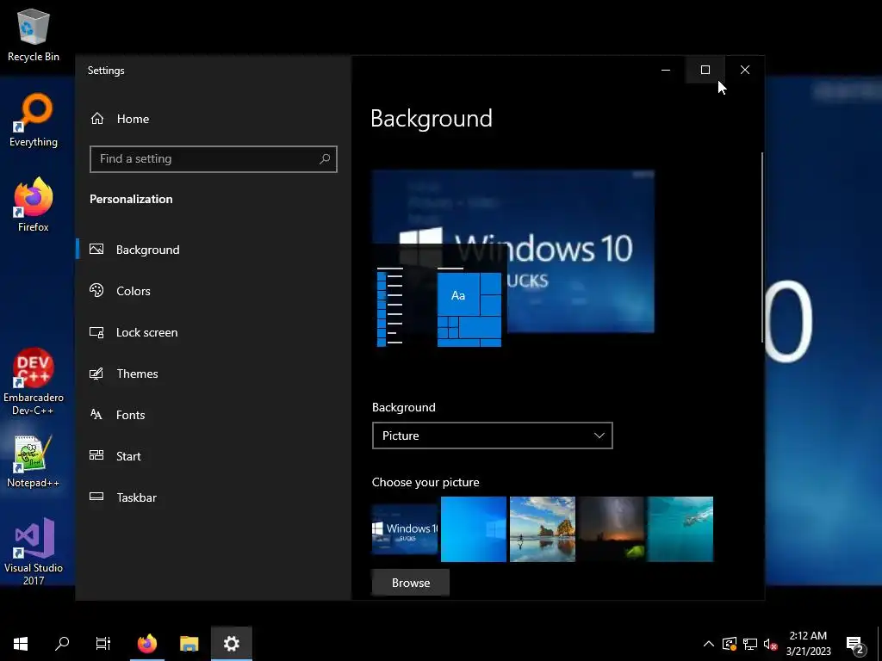
Task: Open Recycle Bin desktop icon
Action: point(34,34)
